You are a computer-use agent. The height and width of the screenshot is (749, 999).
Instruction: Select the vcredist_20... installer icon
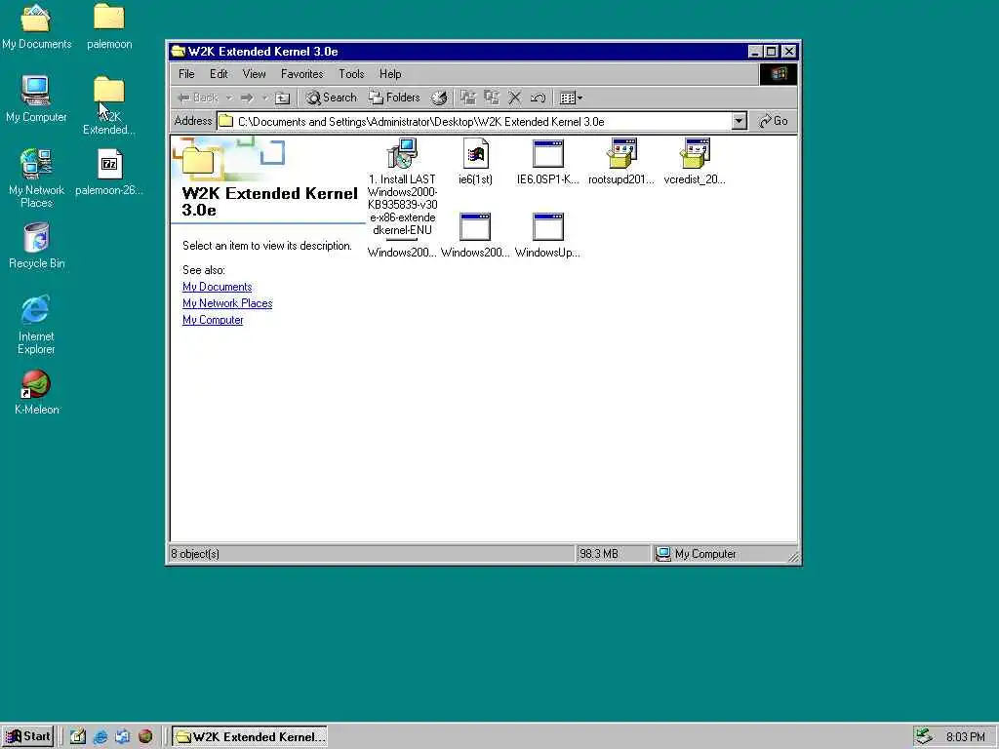tap(695, 153)
